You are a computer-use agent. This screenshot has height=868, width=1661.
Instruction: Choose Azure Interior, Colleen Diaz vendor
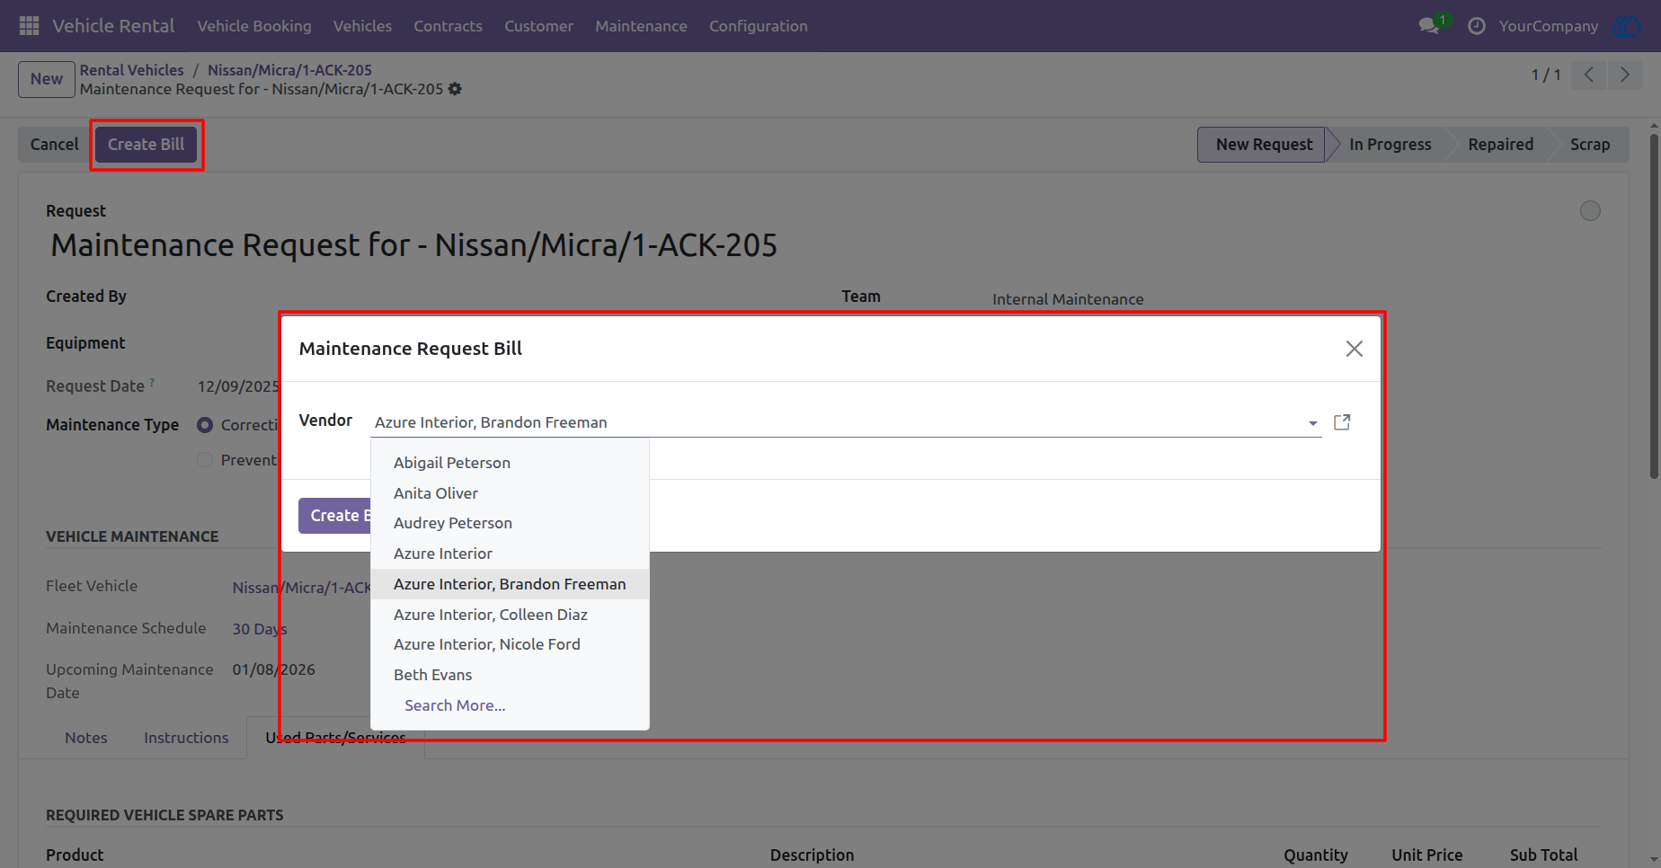point(491,615)
